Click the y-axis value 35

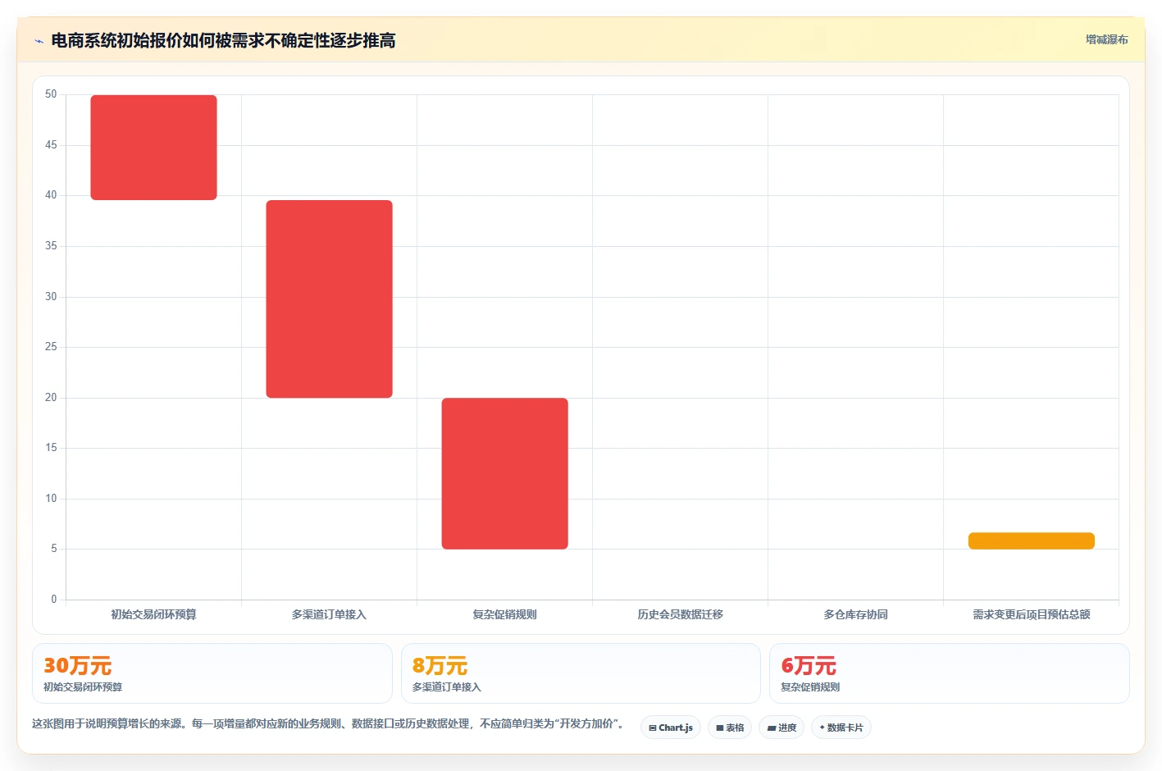51,246
